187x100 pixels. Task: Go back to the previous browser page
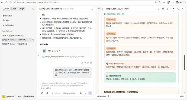point(2,2)
